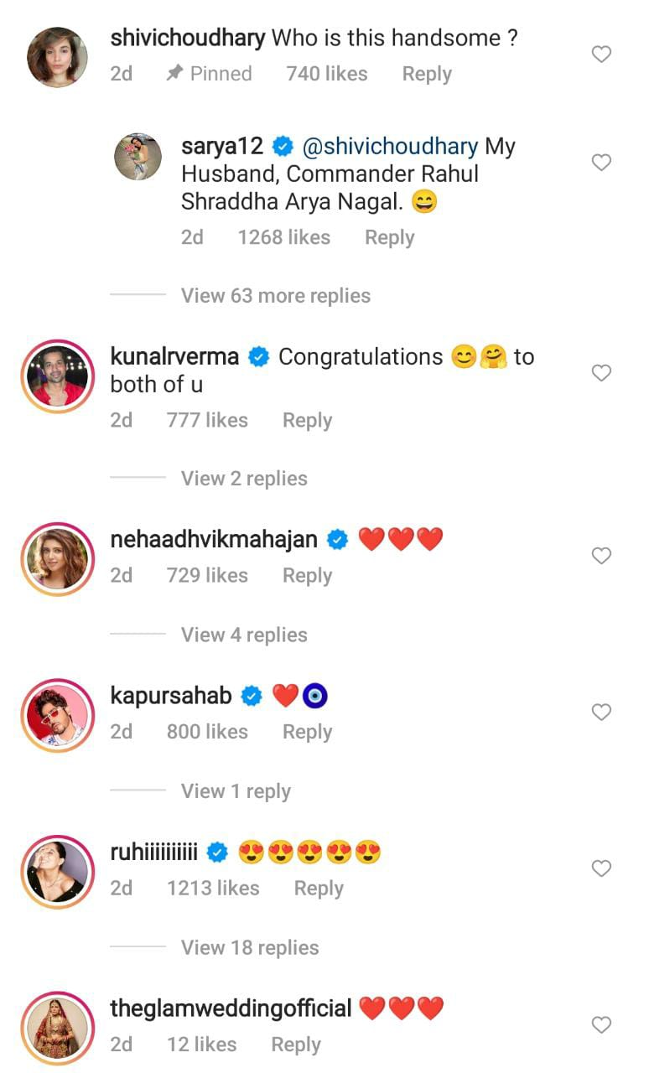
Task: Expand View 63 more replies
Action: point(275,296)
